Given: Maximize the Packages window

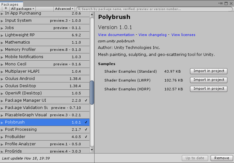Looking at the screenshot, I should tap(226, 3).
